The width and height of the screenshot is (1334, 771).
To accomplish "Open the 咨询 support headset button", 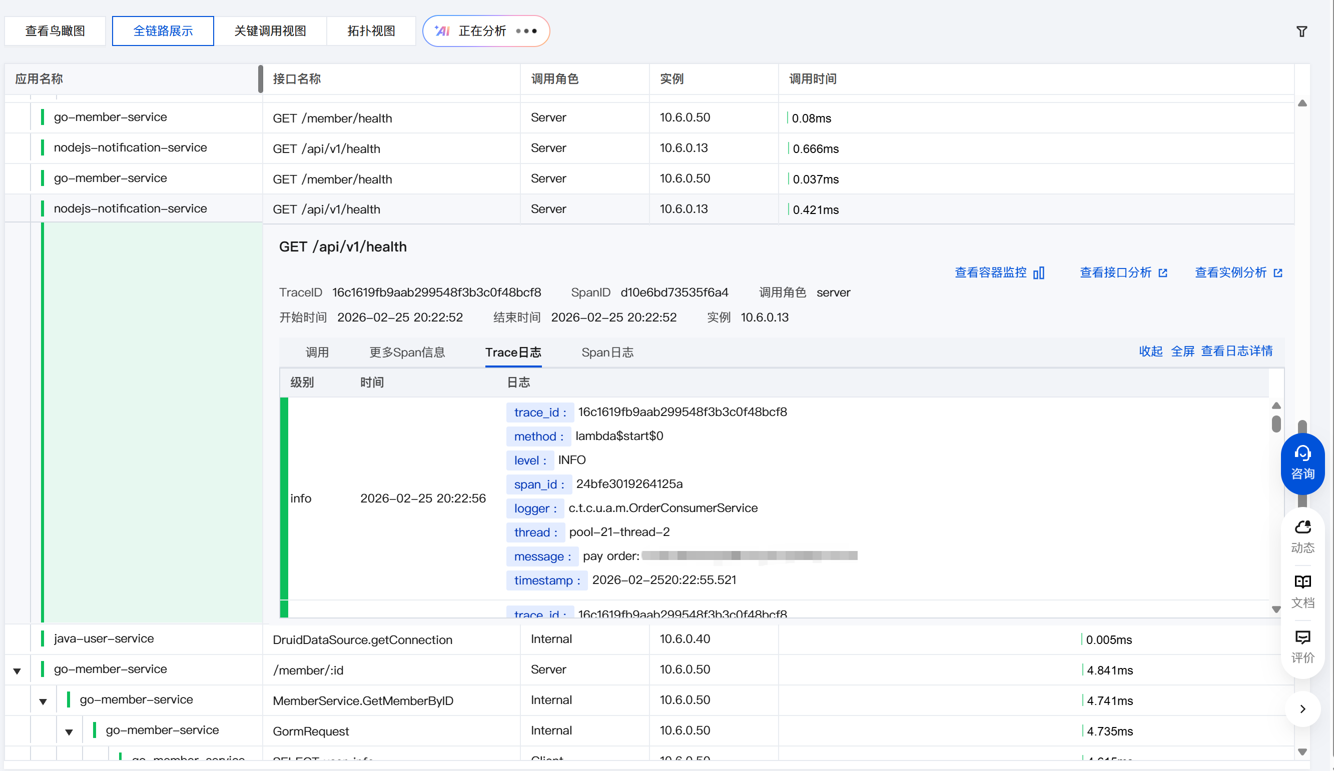I will coord(1302,462).
